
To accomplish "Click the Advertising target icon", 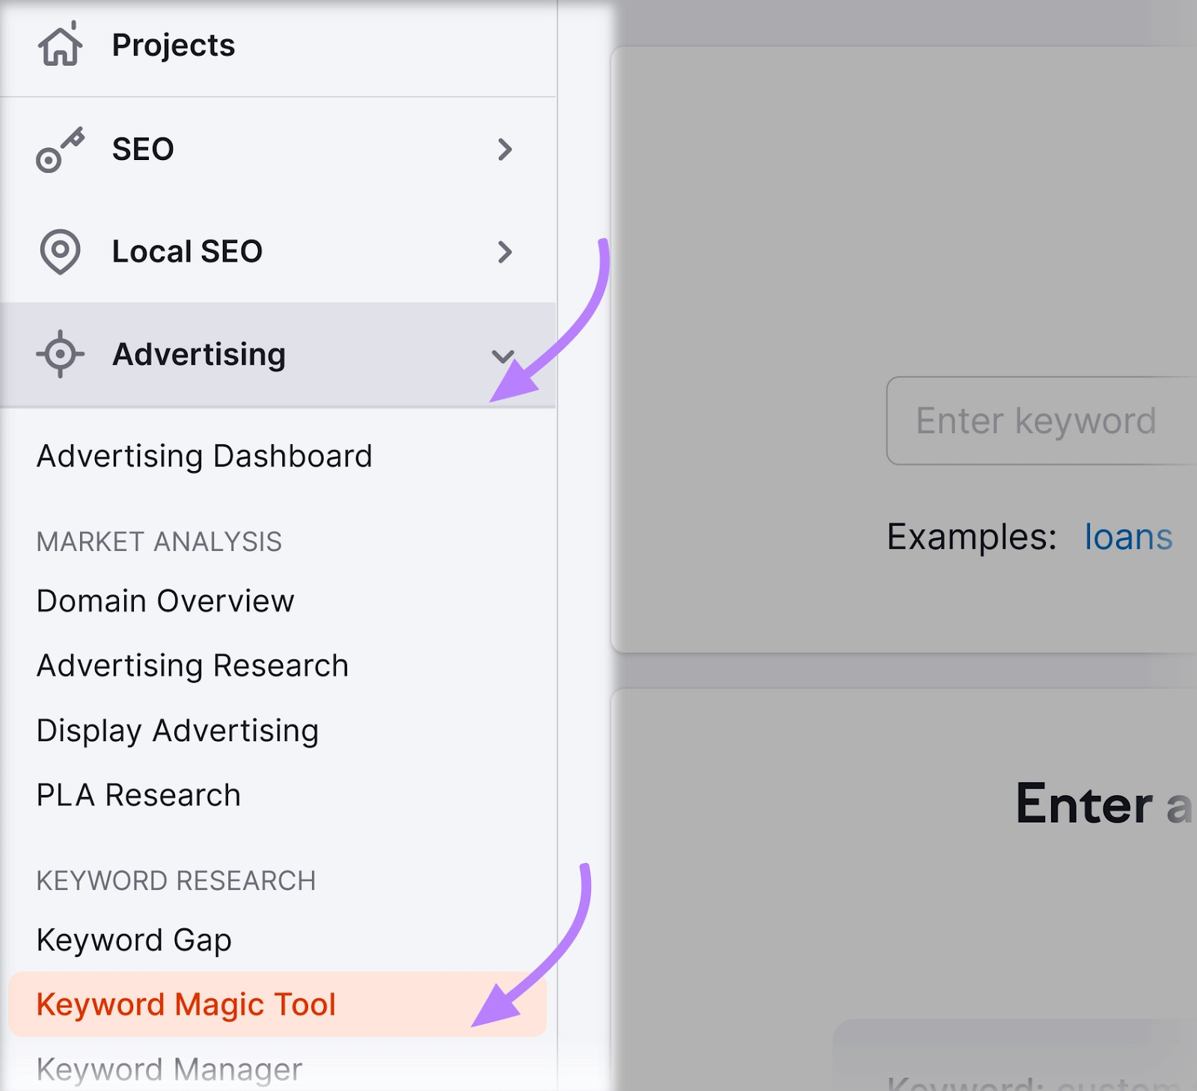I will click(60, 354).
